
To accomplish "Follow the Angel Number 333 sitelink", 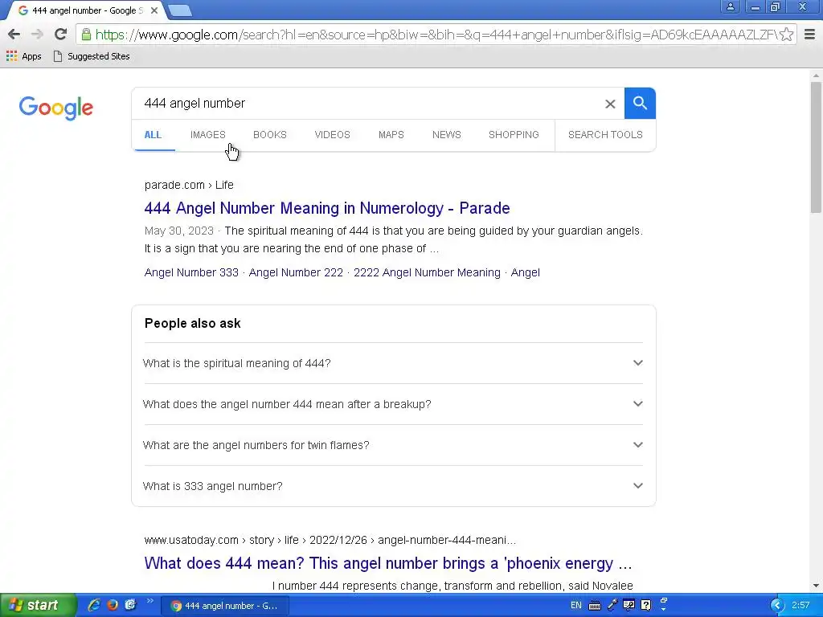I will (191, 273).
